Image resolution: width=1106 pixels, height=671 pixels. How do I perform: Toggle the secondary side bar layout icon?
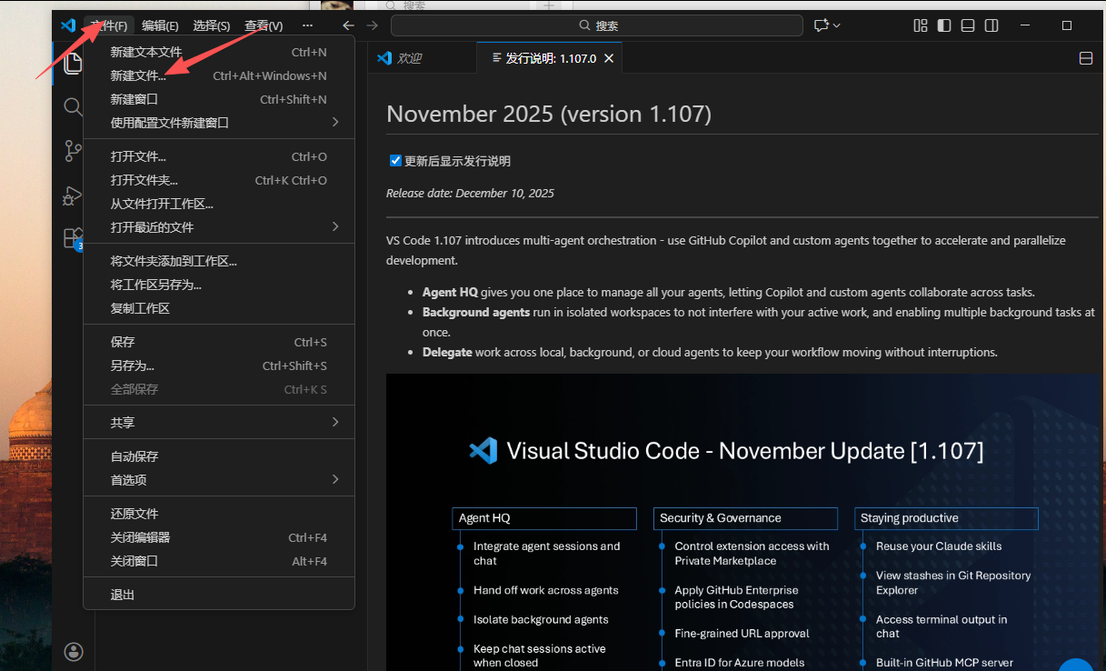(x=991, y=25)
